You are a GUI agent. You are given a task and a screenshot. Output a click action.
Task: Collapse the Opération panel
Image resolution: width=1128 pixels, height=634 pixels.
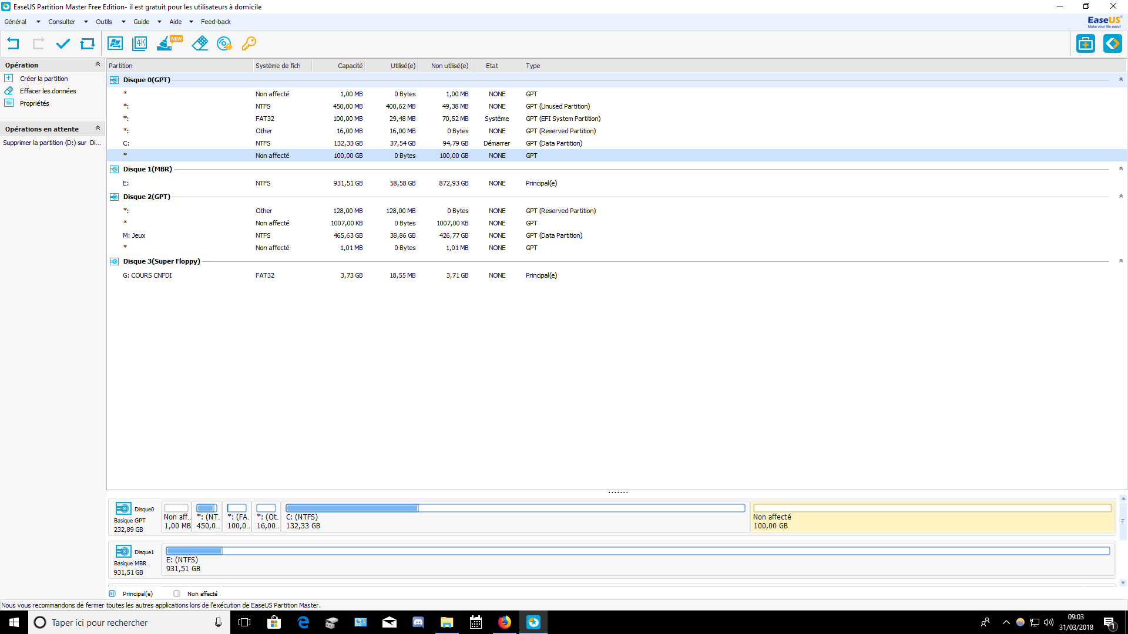(x=98, y=65)
